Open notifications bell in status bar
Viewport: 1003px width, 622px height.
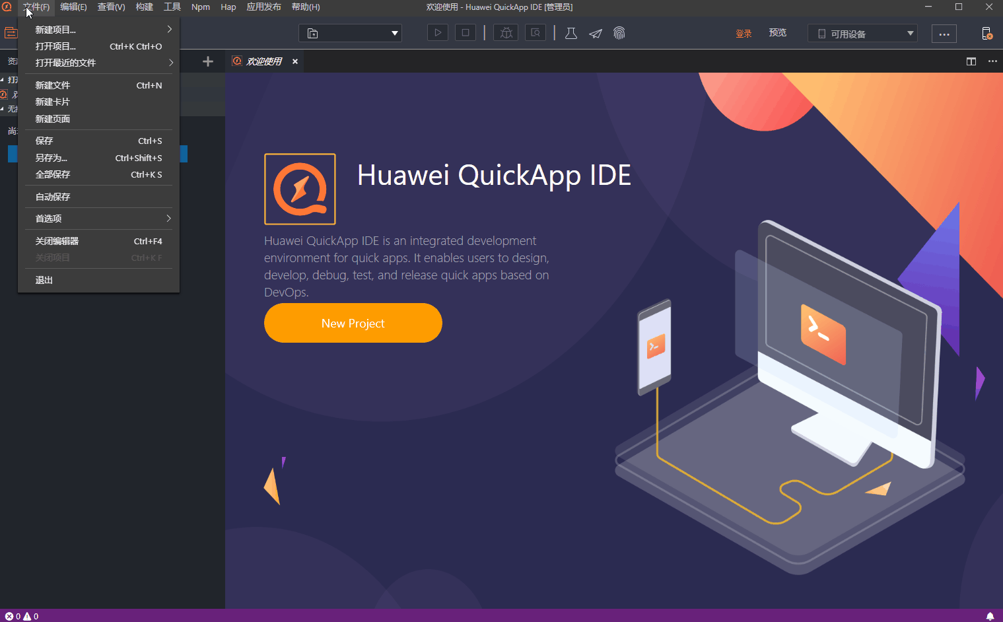[990, 616]
